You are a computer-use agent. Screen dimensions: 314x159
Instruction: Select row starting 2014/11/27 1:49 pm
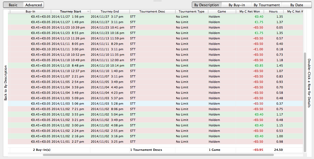pos(155,22)
